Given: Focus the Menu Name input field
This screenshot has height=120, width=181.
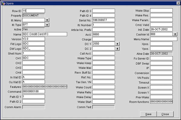Looking at the screenshot, I should (164, 39).
